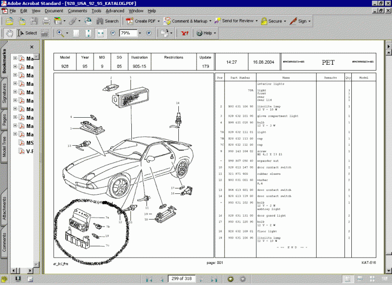Click the Save floppy disk icon
This screenshot has height=285, width=392.
click(x=34, y=21)
